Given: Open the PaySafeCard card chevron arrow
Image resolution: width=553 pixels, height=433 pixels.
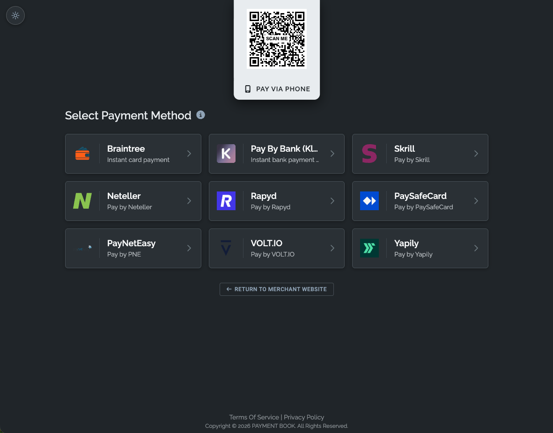Looking at the screenshot, I should click(x=476, y=201).
